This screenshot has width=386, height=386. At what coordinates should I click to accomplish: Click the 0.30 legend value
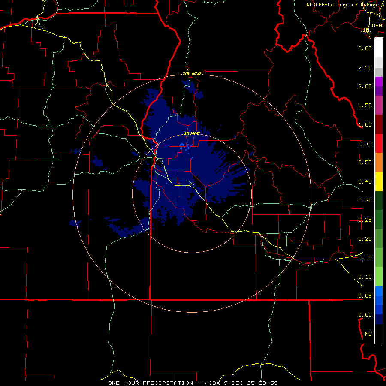pyautogui.click(x=365, y=201)
